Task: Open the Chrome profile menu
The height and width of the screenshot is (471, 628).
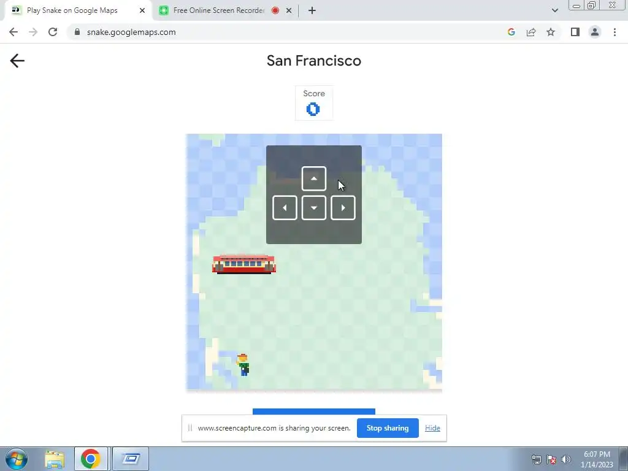Action: [x=595, y=32]
